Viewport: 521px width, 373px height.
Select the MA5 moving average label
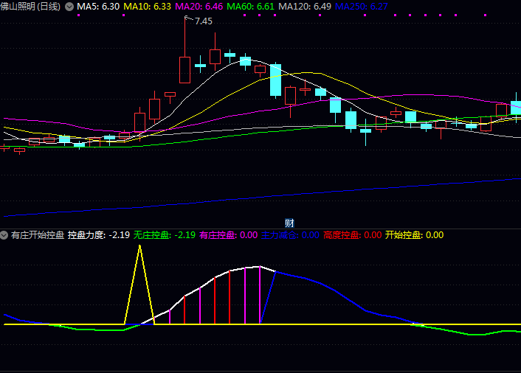point(98,7)
